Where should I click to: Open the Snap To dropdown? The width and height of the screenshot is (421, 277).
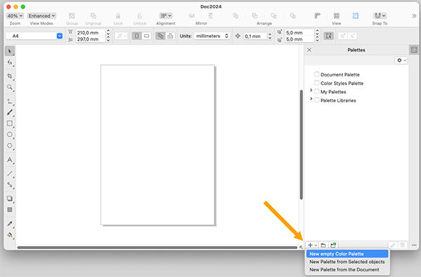pos(380,16)
